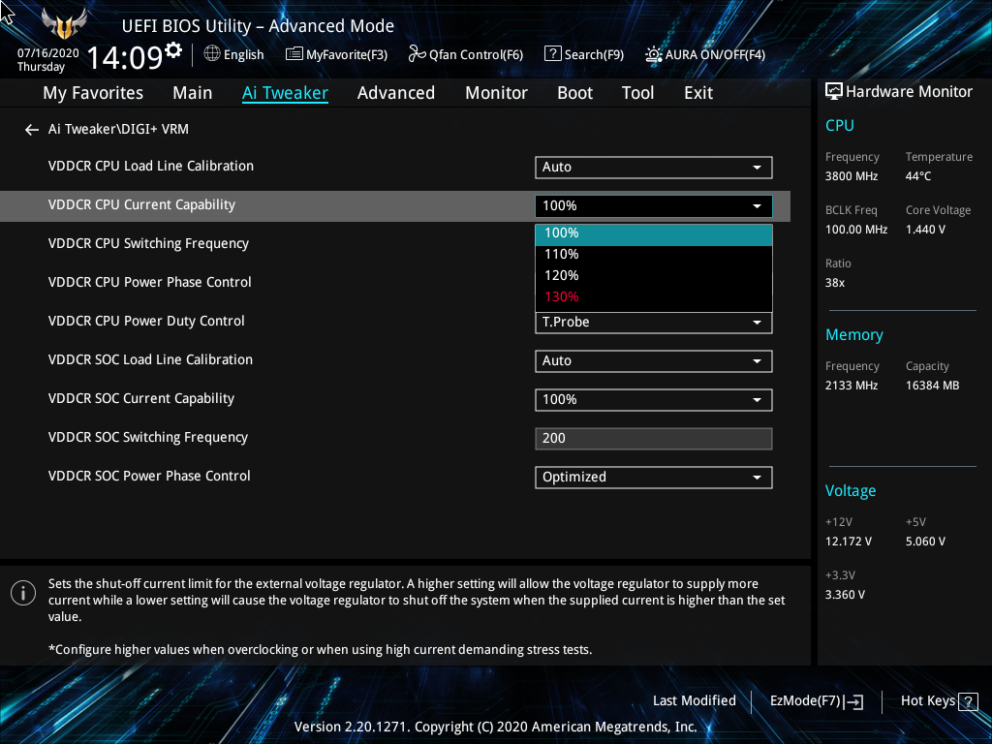Open the My Favorites tab
Screen dimensions: 992x744
click(93, 93)
